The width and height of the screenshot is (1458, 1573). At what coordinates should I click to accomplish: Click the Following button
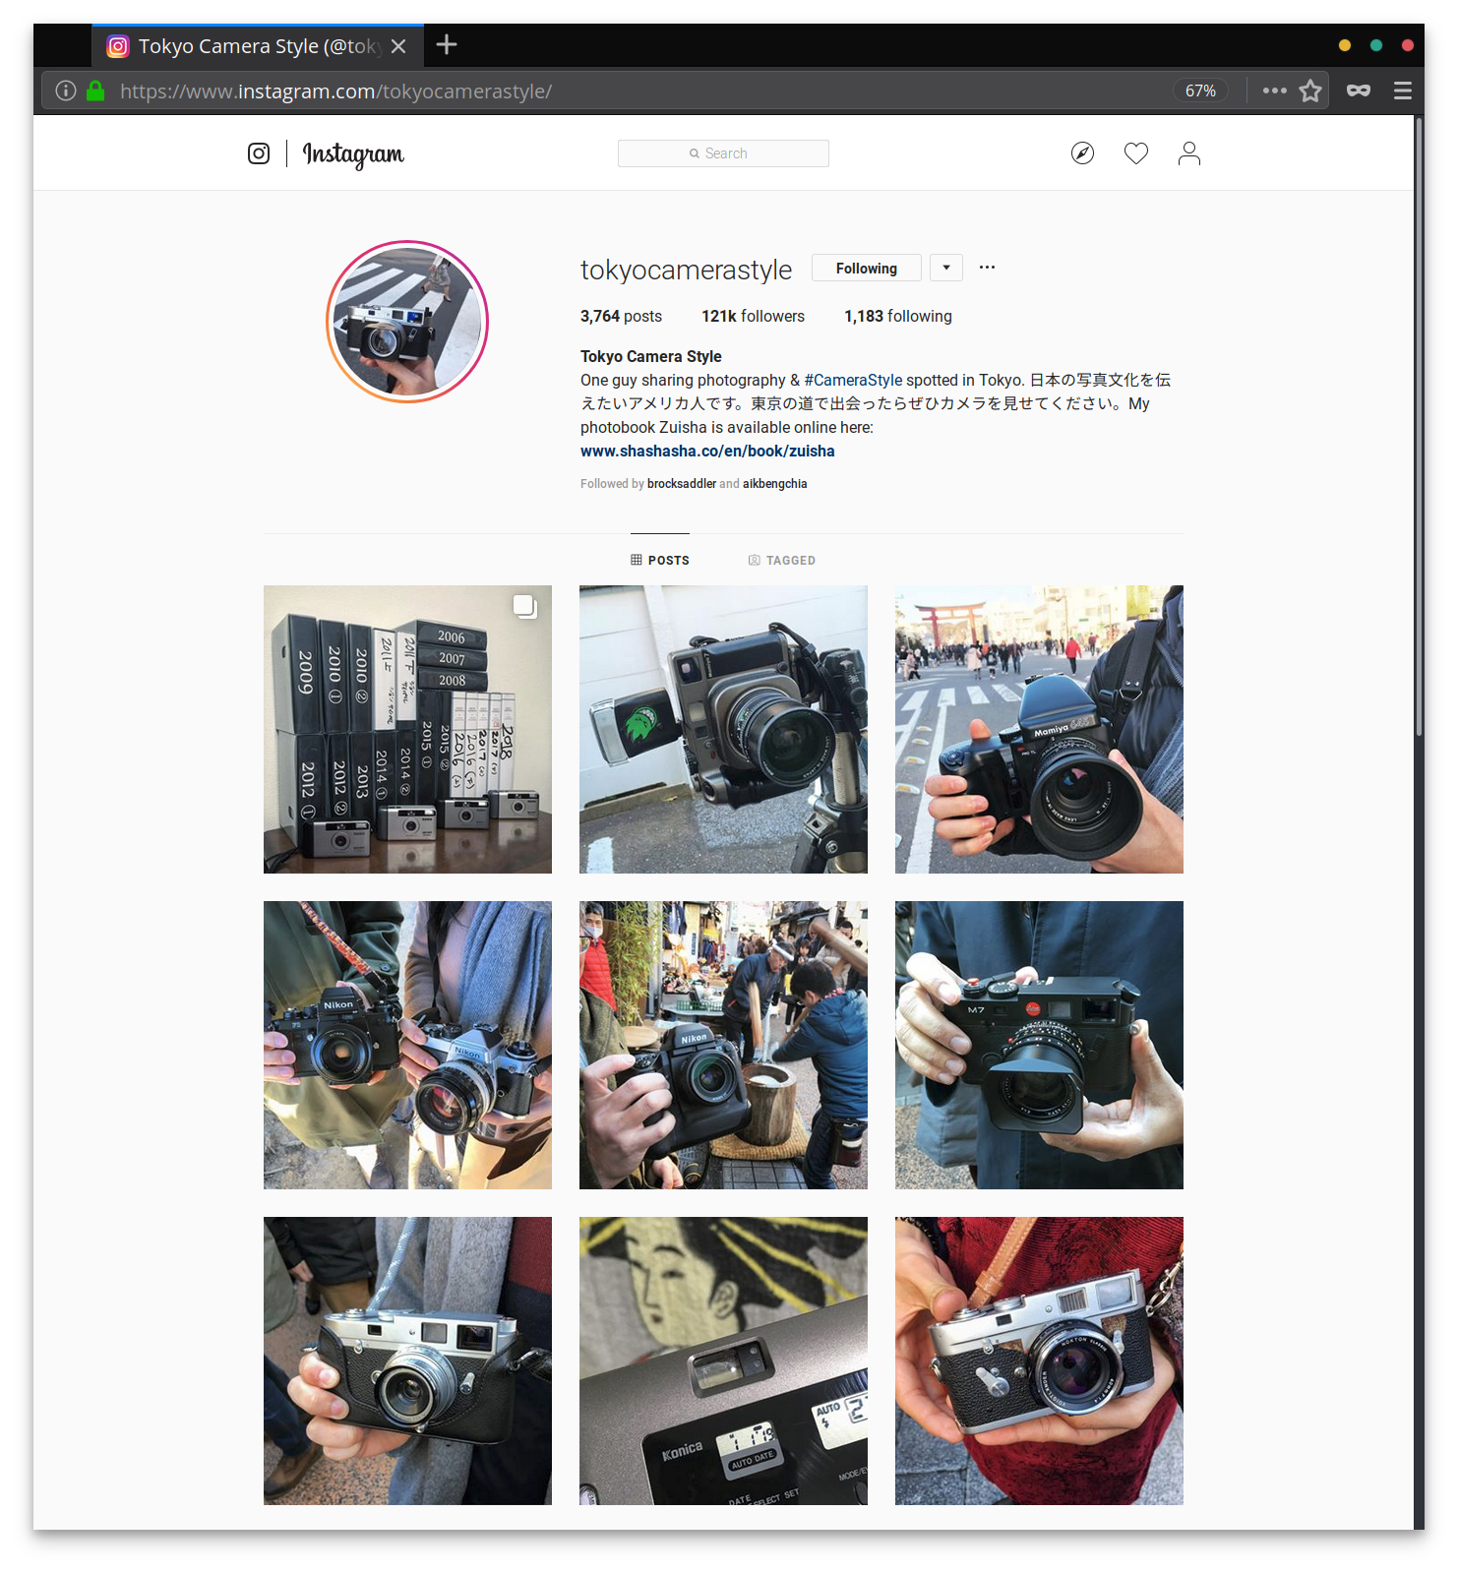coord(867,268)
